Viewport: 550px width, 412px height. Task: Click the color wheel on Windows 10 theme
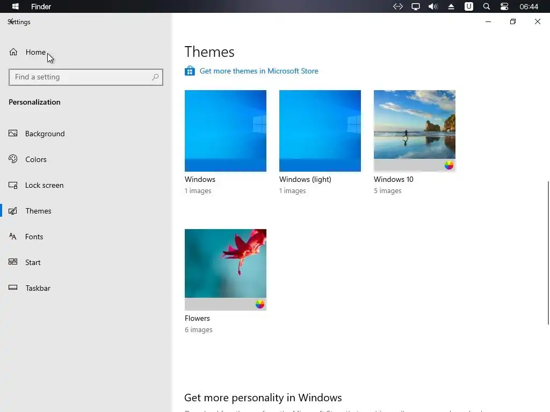pyautogui.click(x=448, y=165)
